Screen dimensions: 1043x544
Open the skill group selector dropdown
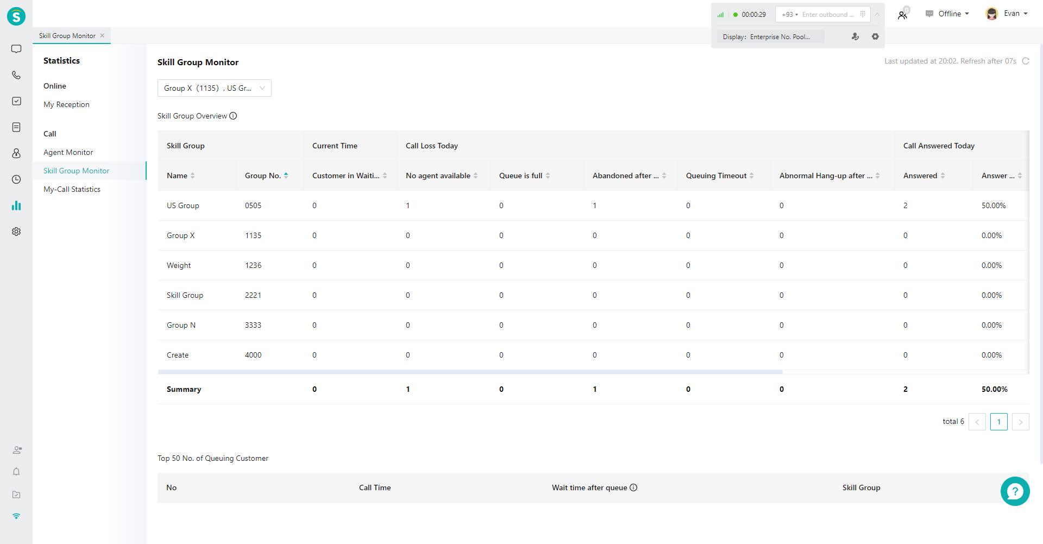coord(215,88)
